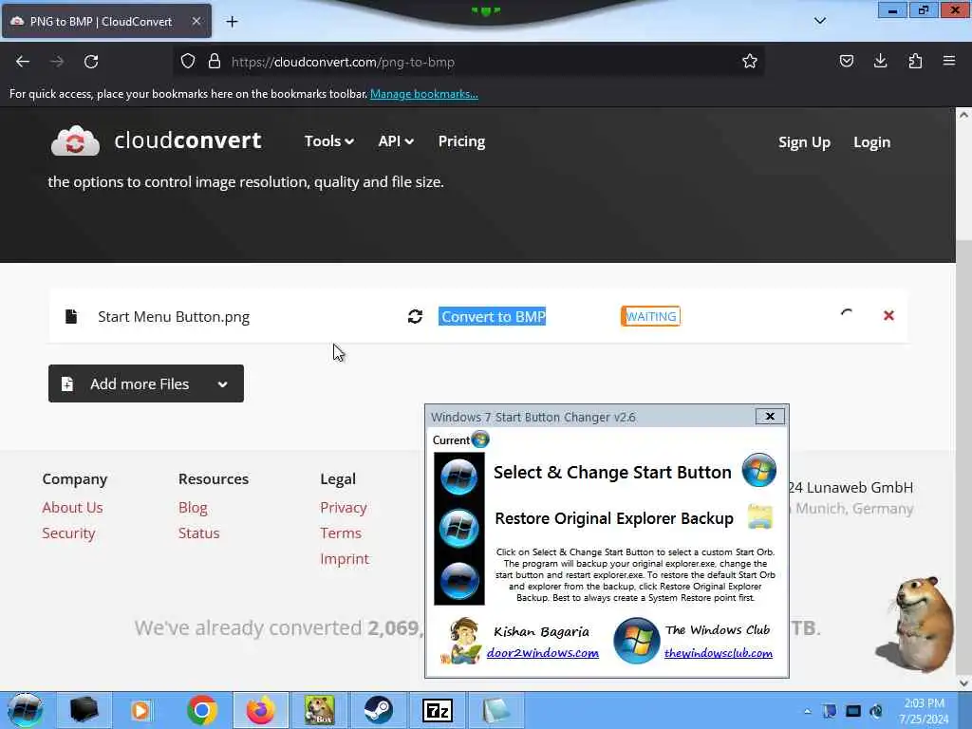
Task: Click the Kishan Bagaria cartoon avatar
Action: tap(462, 641)
